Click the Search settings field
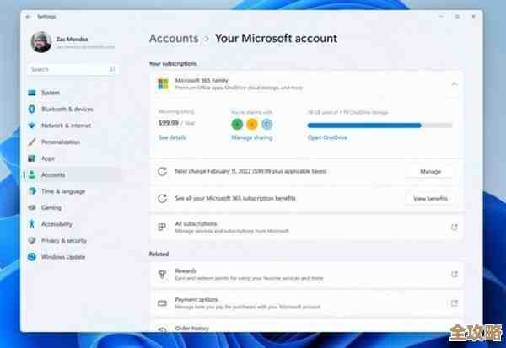The image size is (506, 348). [73, 69]
